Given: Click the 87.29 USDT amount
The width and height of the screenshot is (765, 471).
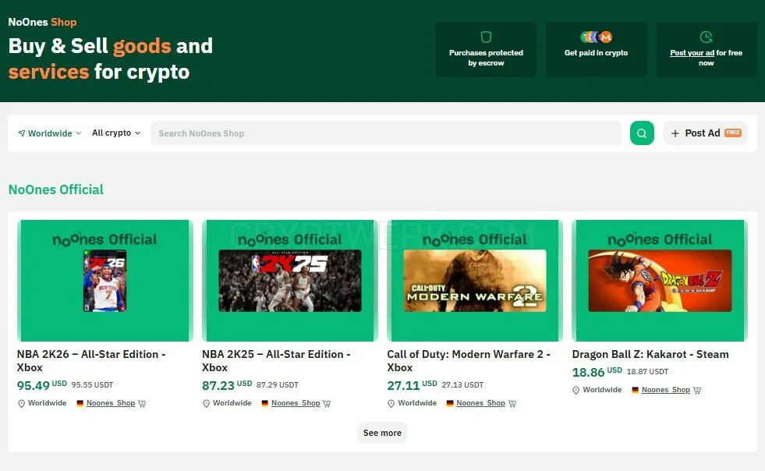Looking at the screenshot, I should tap(277, 385).
